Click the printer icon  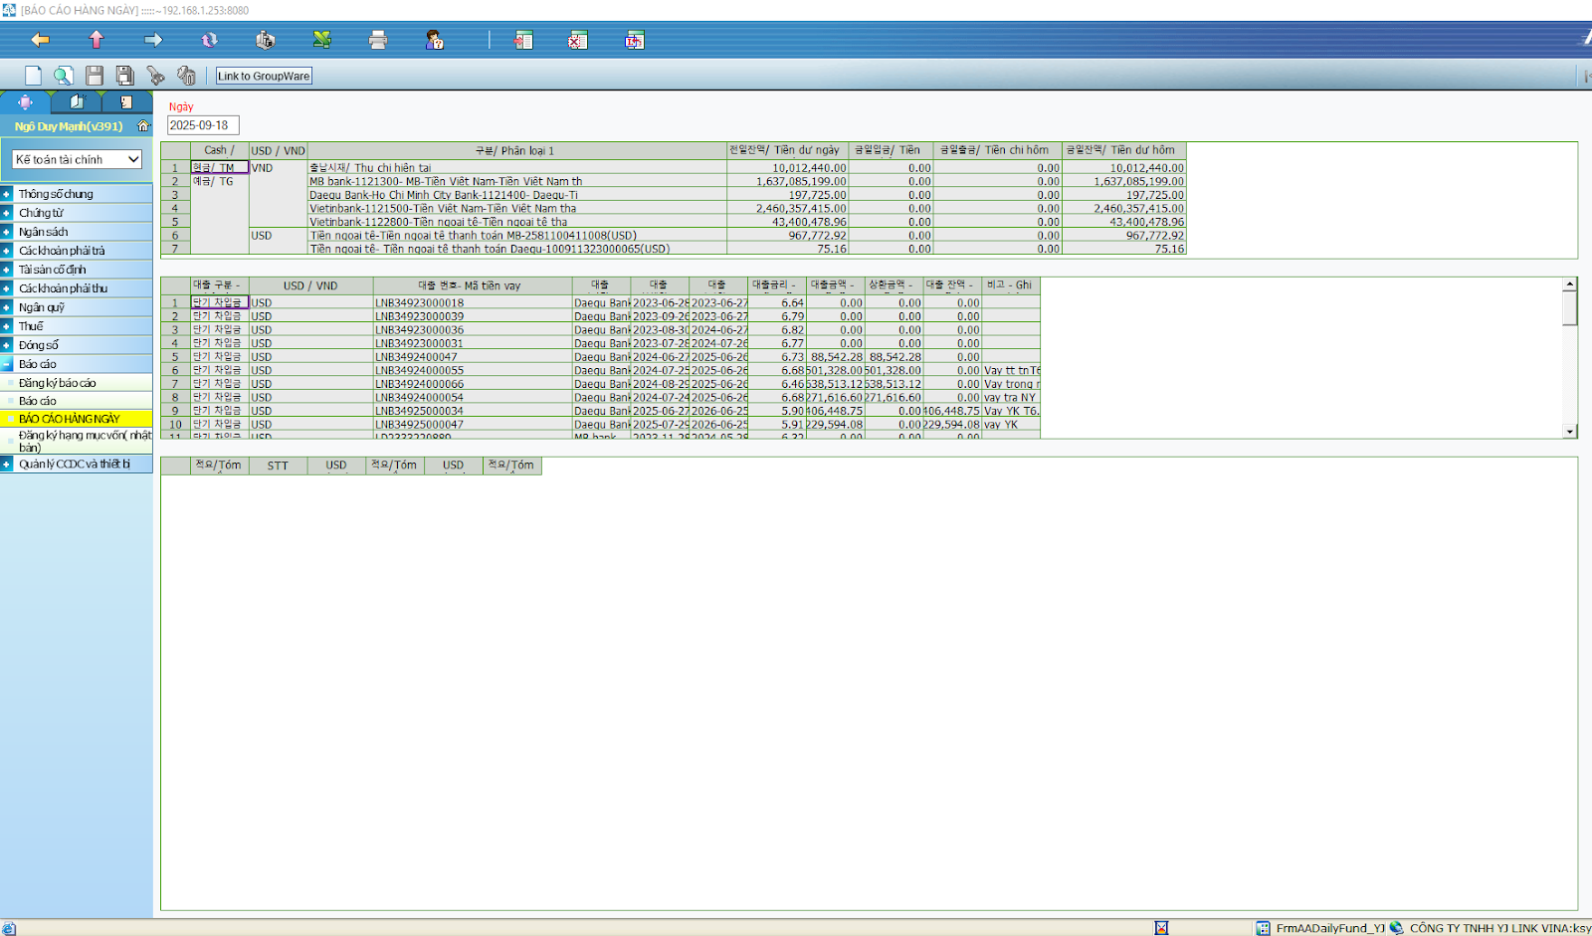(378, 40)
